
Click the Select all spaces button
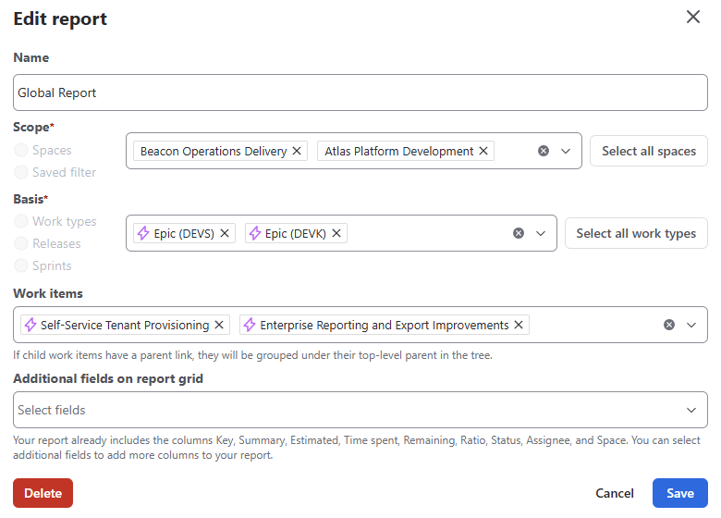click(648, 151)
